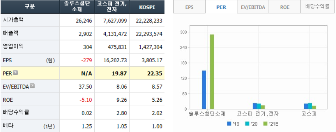The width and height of the screenshot is (336, 132).
Task: Select the 매출액 row label
Action: (11, 33)
